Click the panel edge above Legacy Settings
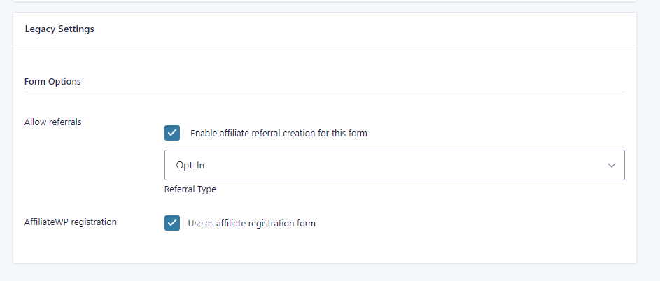 [x=325, y=13]
